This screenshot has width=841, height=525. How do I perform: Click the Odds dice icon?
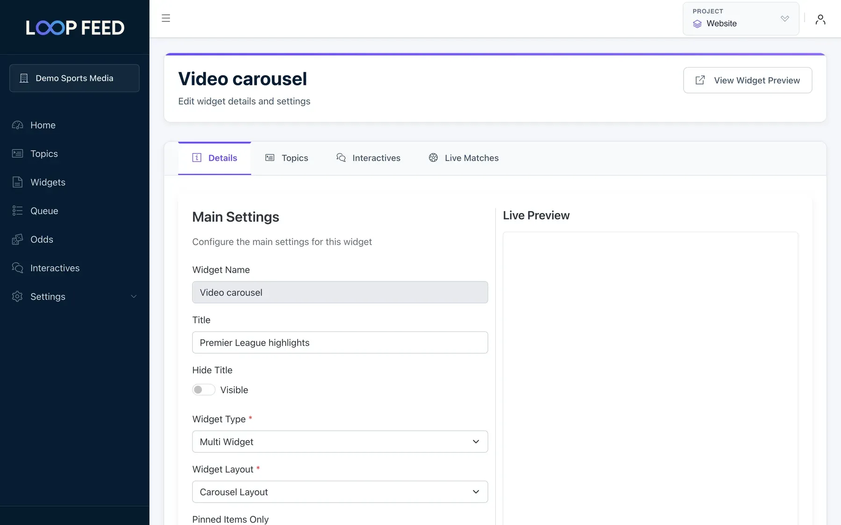click(x=17, y=239)
